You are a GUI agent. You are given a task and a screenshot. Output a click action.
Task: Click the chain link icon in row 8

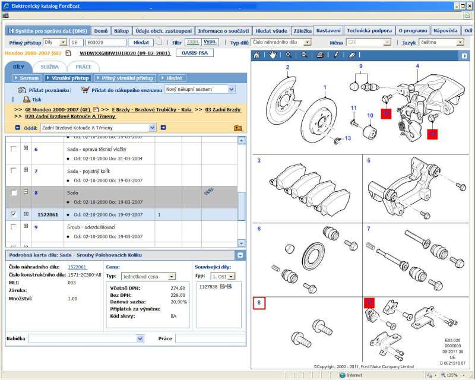tap(208, 191)
